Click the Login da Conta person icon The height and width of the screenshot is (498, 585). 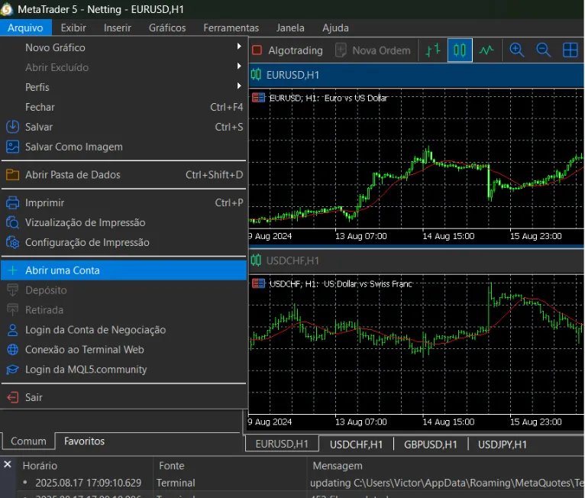tap(13, 330)
